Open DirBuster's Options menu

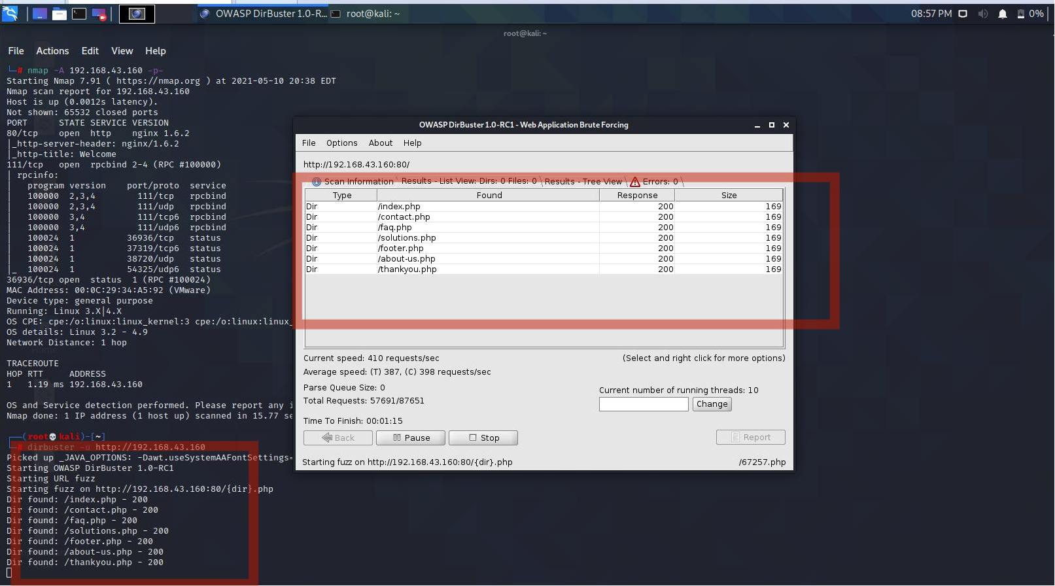pos(342,143)
